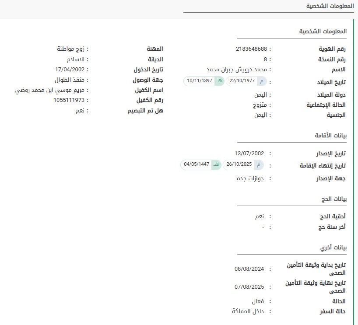Click the Hijri هـ badge on residency expiry date
358x325 pixels.
tap(216, 165)
